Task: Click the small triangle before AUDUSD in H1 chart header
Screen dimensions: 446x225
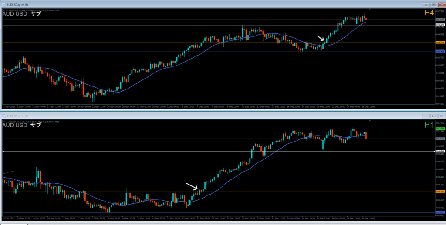Action: (3, 122)
